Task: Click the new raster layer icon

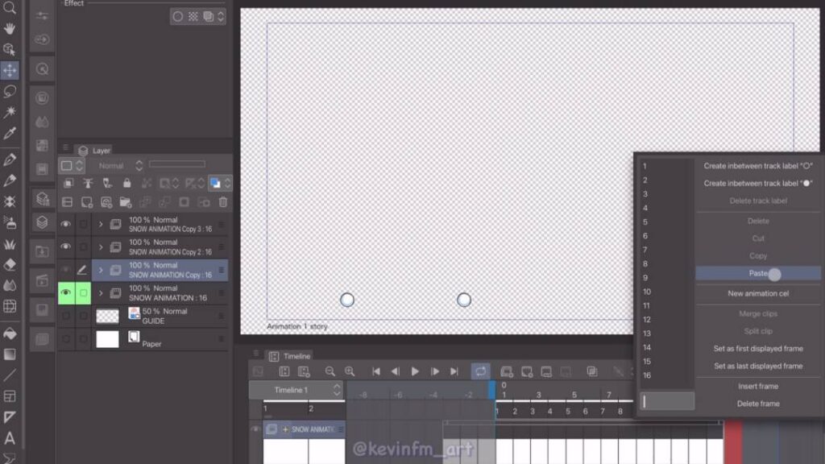Action: click(87, 202)
